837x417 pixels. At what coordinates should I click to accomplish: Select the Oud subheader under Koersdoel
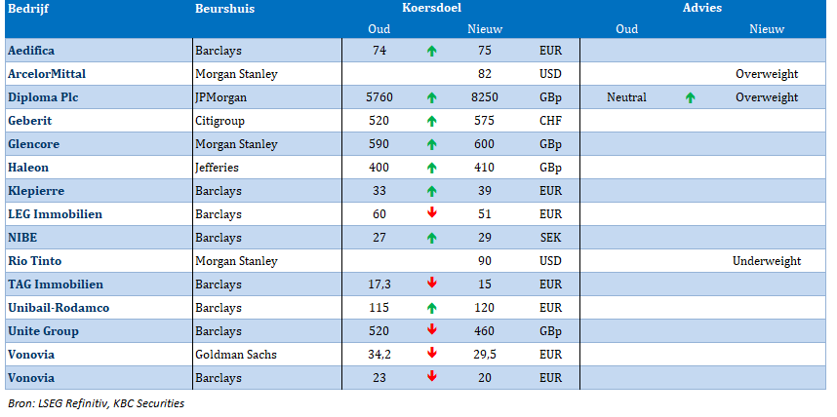coord(379,29)
